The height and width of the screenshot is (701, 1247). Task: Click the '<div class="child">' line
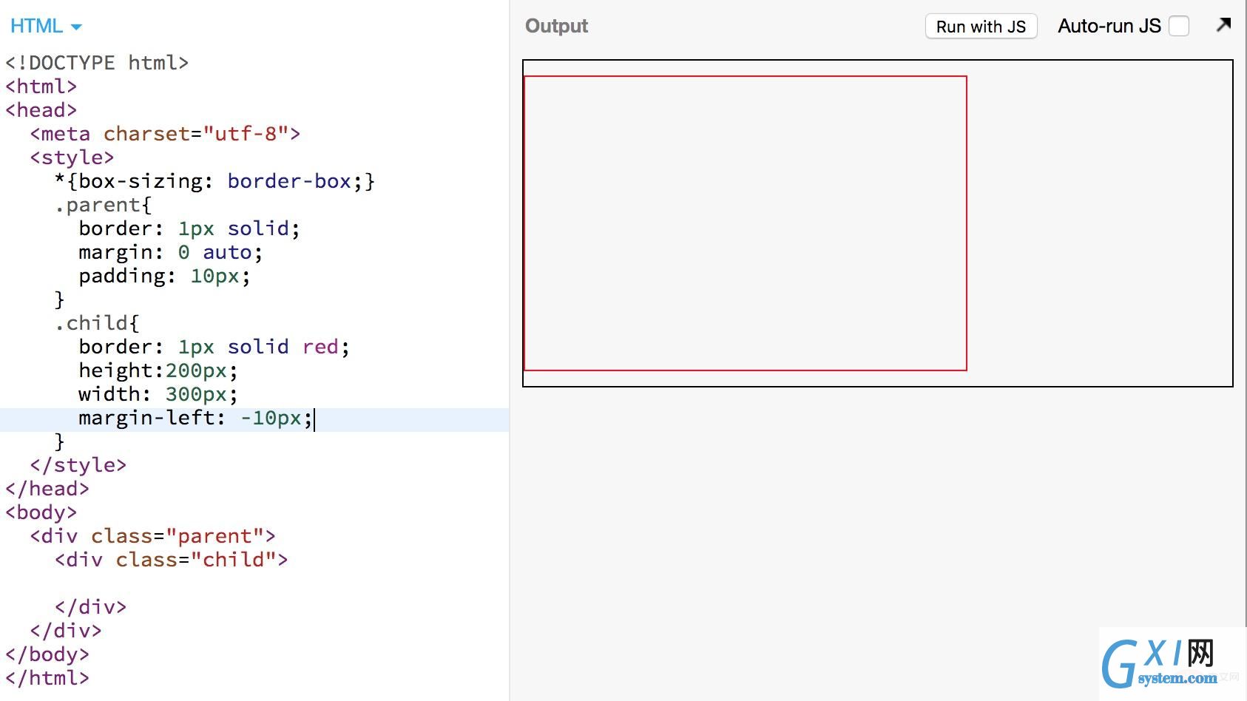171,560
